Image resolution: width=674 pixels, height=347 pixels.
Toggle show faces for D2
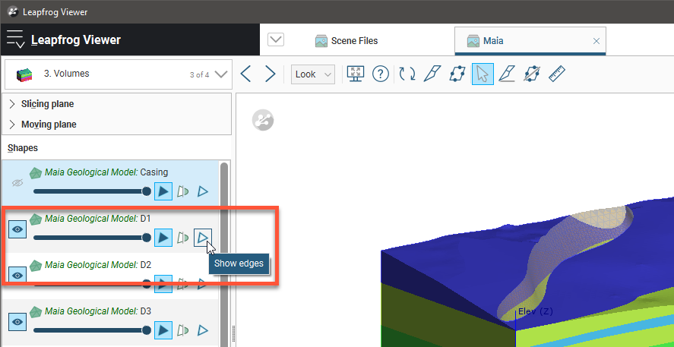163,283
